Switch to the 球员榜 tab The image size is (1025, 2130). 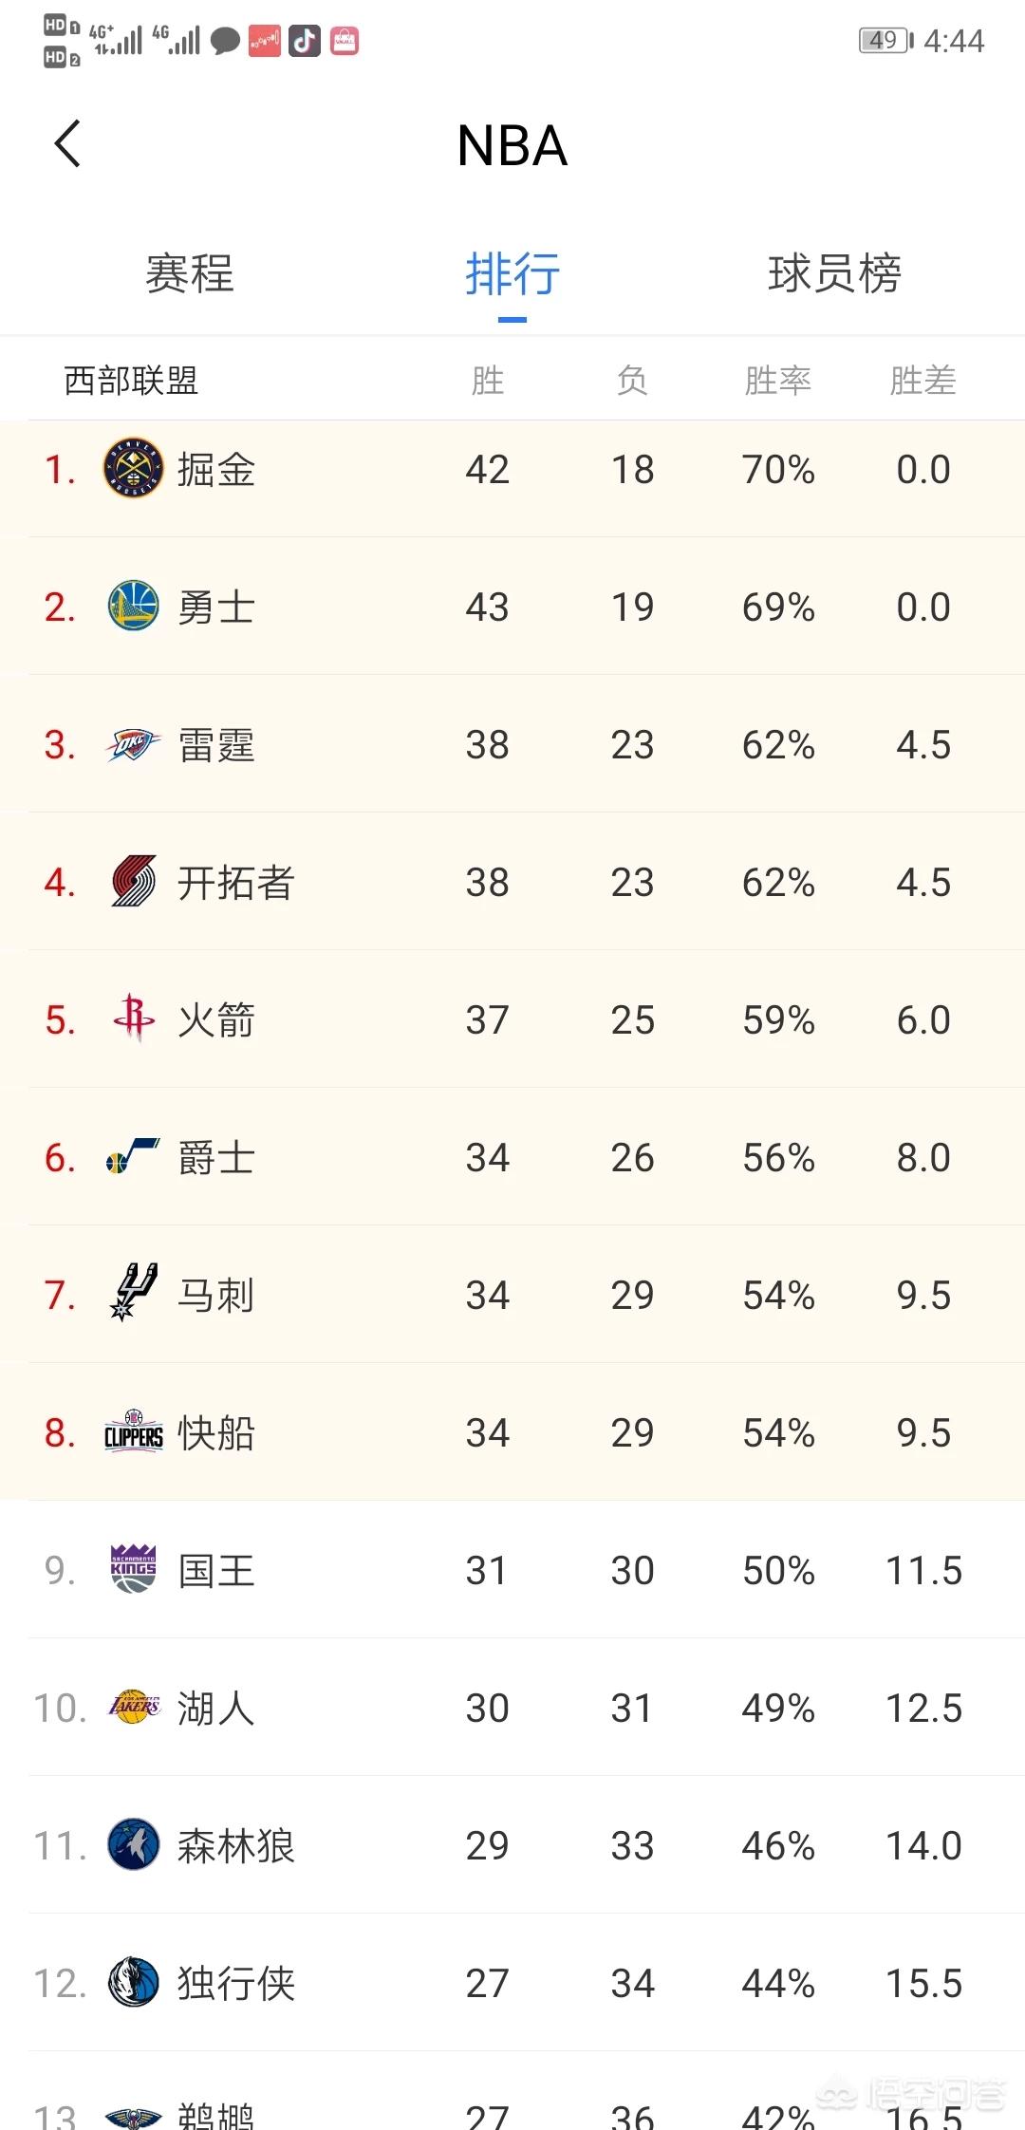coord(834,274)
